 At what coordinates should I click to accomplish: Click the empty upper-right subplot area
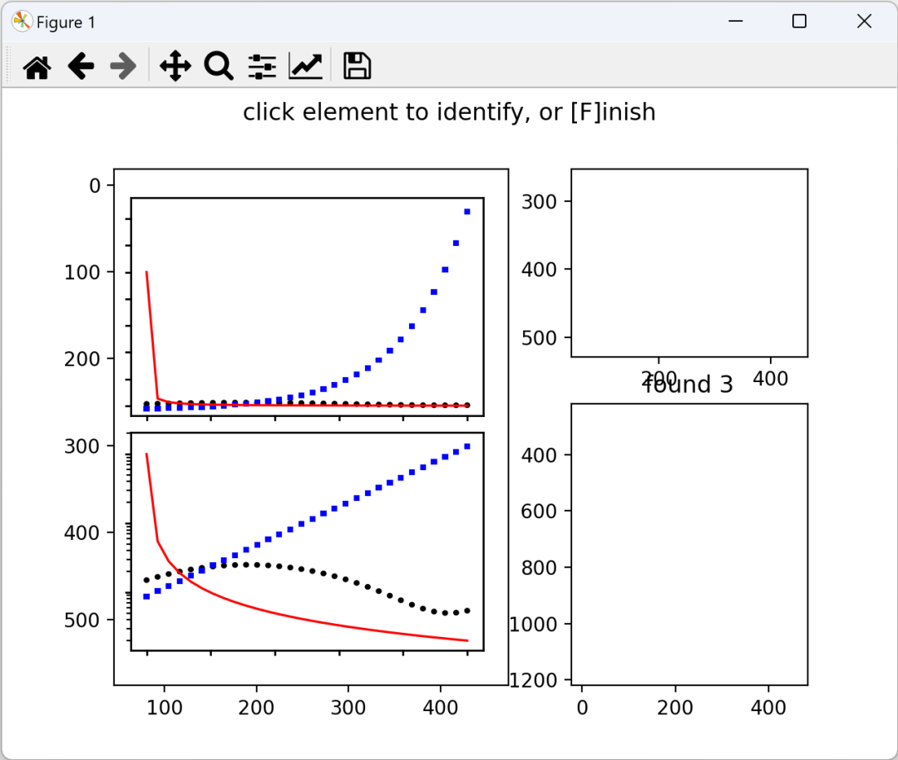689,262
